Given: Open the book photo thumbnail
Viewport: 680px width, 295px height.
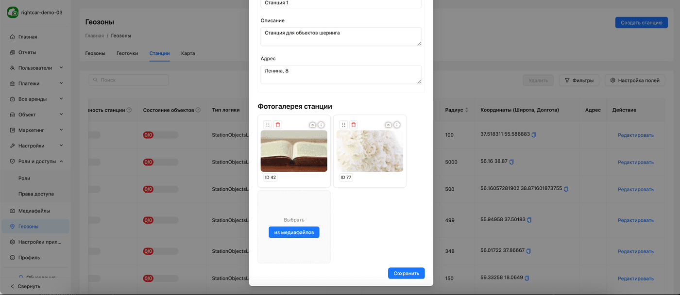Looking at the screenshot, I should [294, 151].
